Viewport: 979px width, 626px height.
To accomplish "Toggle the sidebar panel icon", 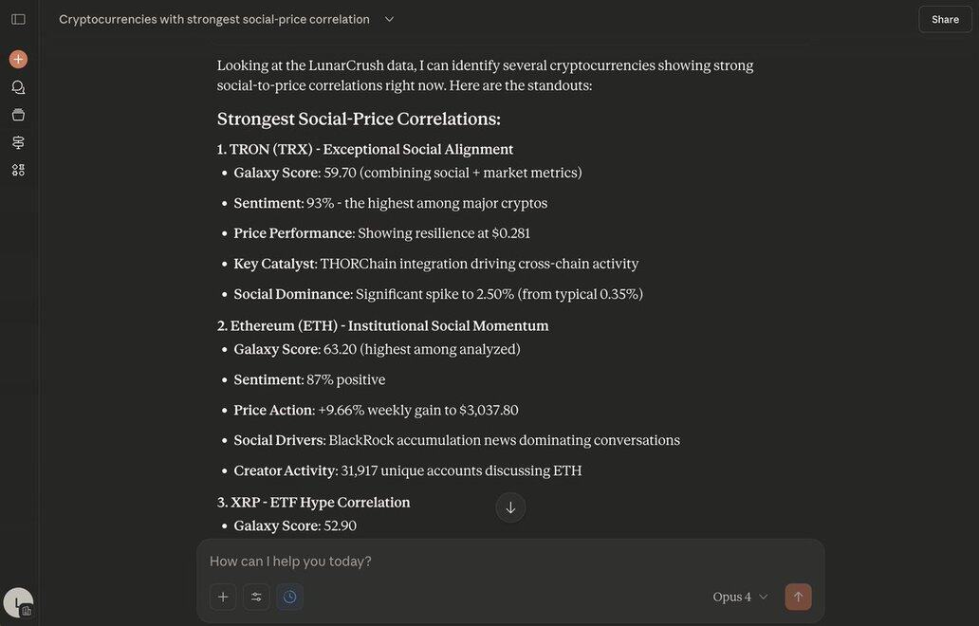I will click(x=18, y=19).
